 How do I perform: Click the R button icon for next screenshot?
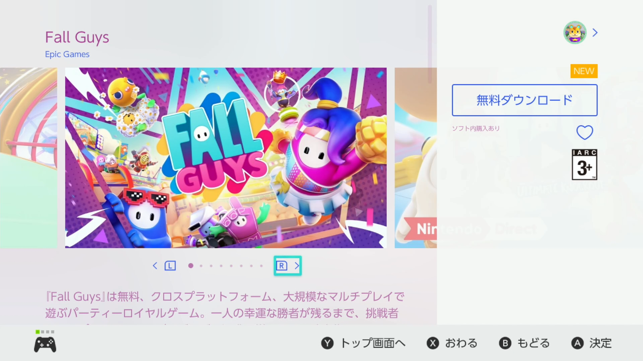coord(282,266)
